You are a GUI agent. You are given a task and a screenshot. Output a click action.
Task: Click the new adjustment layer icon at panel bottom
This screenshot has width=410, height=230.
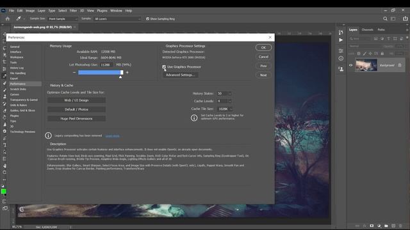click(x=379, y=226)
